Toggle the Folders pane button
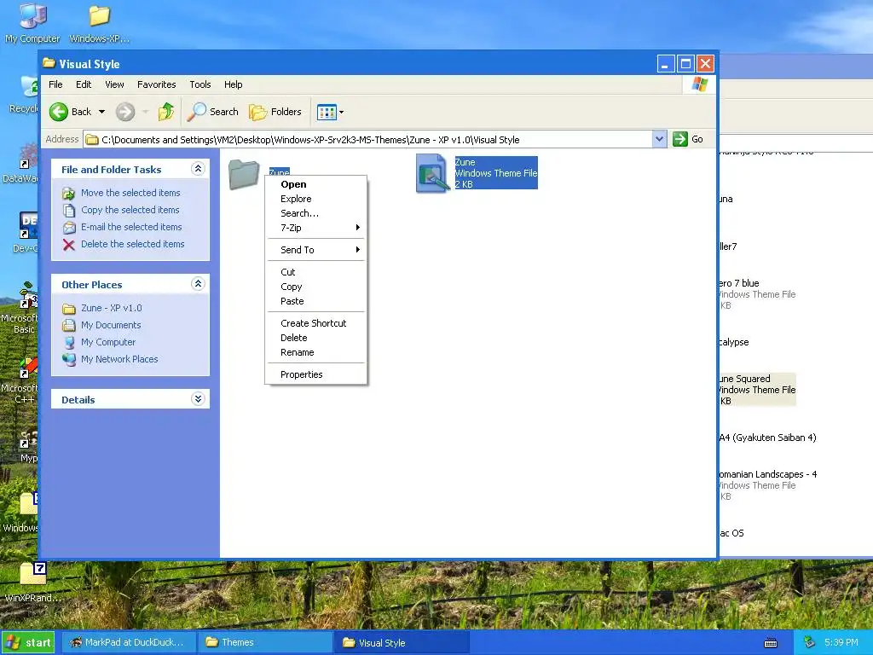 pyautogui.click(x=275, y=112)
